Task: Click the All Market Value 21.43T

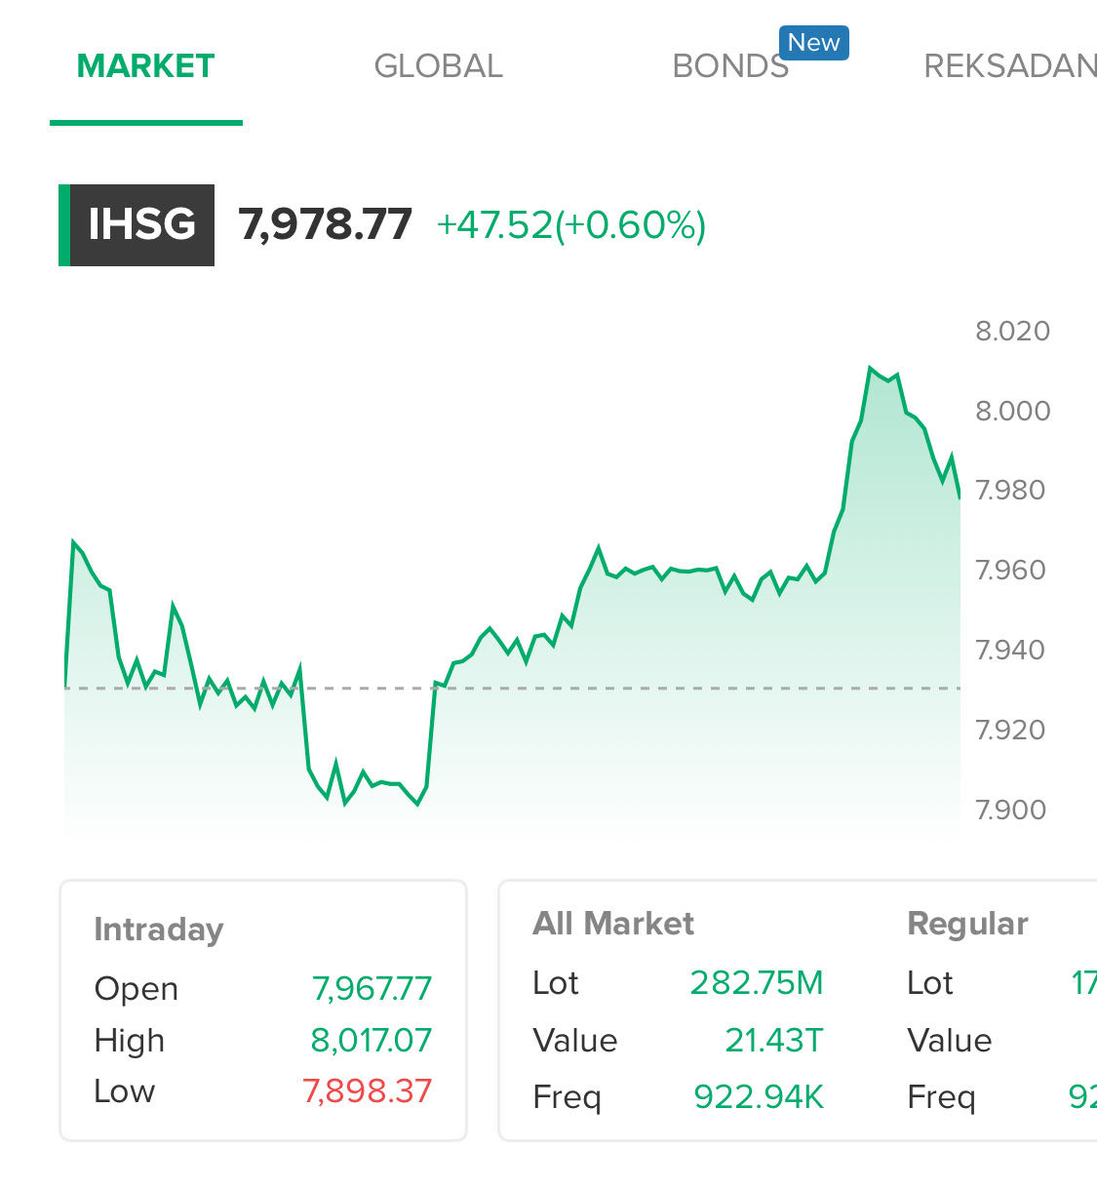Action: coord(774,1041)
